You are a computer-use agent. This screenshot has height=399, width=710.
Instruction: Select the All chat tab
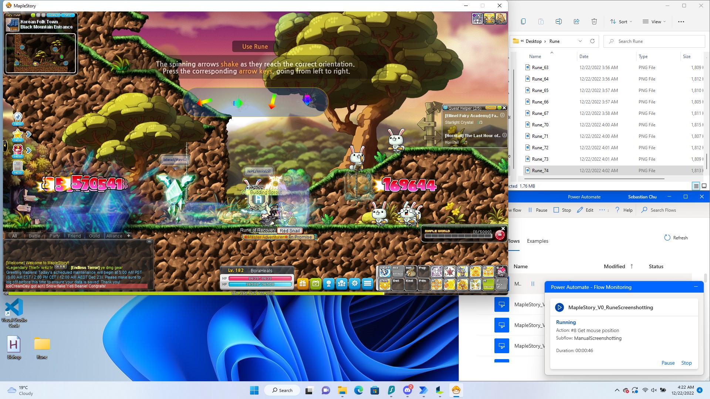(14, 236)
